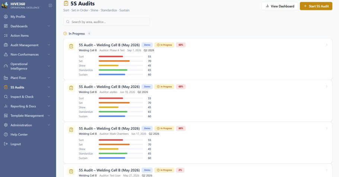Expand the Administration chevron
Viewport: 339px width, 177px height.
(49, 125)
